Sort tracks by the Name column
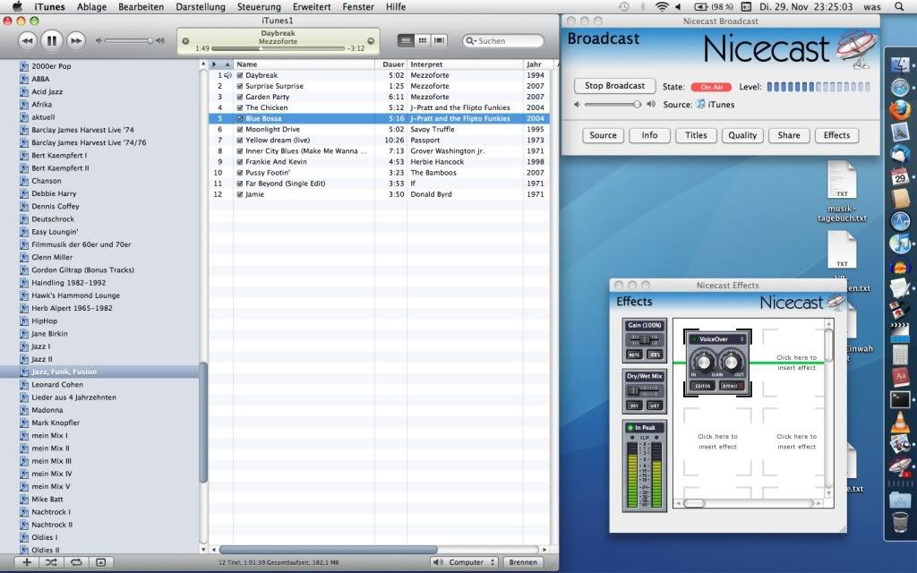Image resolution: width=917 pixels, height=573 pixels. [x=304, y=64]
